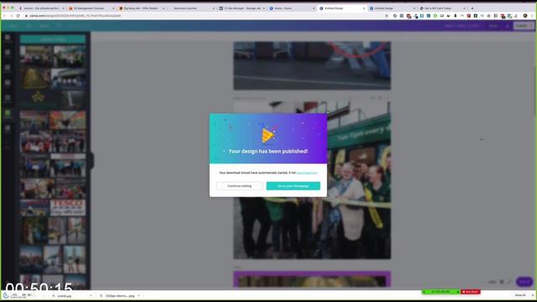Switch to the Ads Manager tab

pyautogui.click(x=242, y=8)
